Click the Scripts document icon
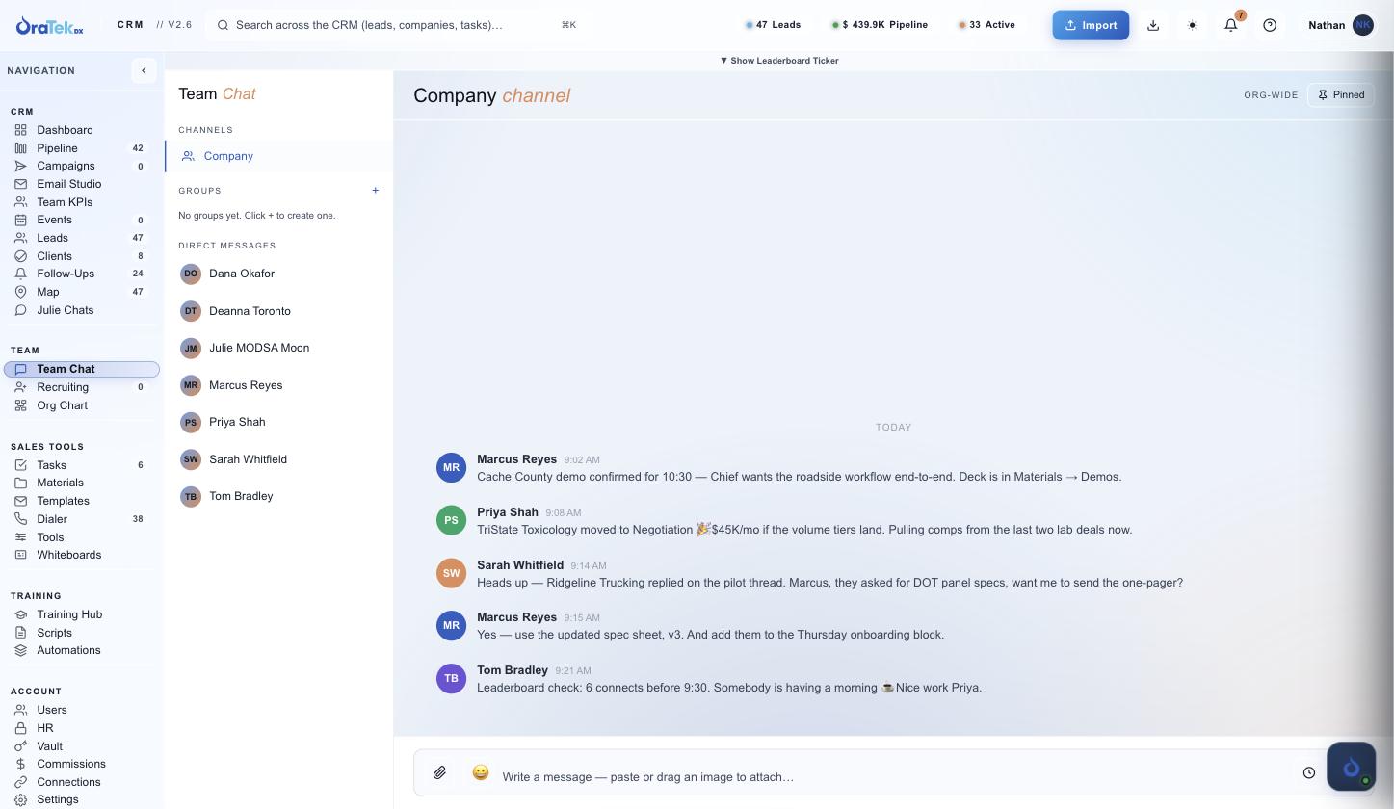The image size is (1394, 809). coord(20,633)
